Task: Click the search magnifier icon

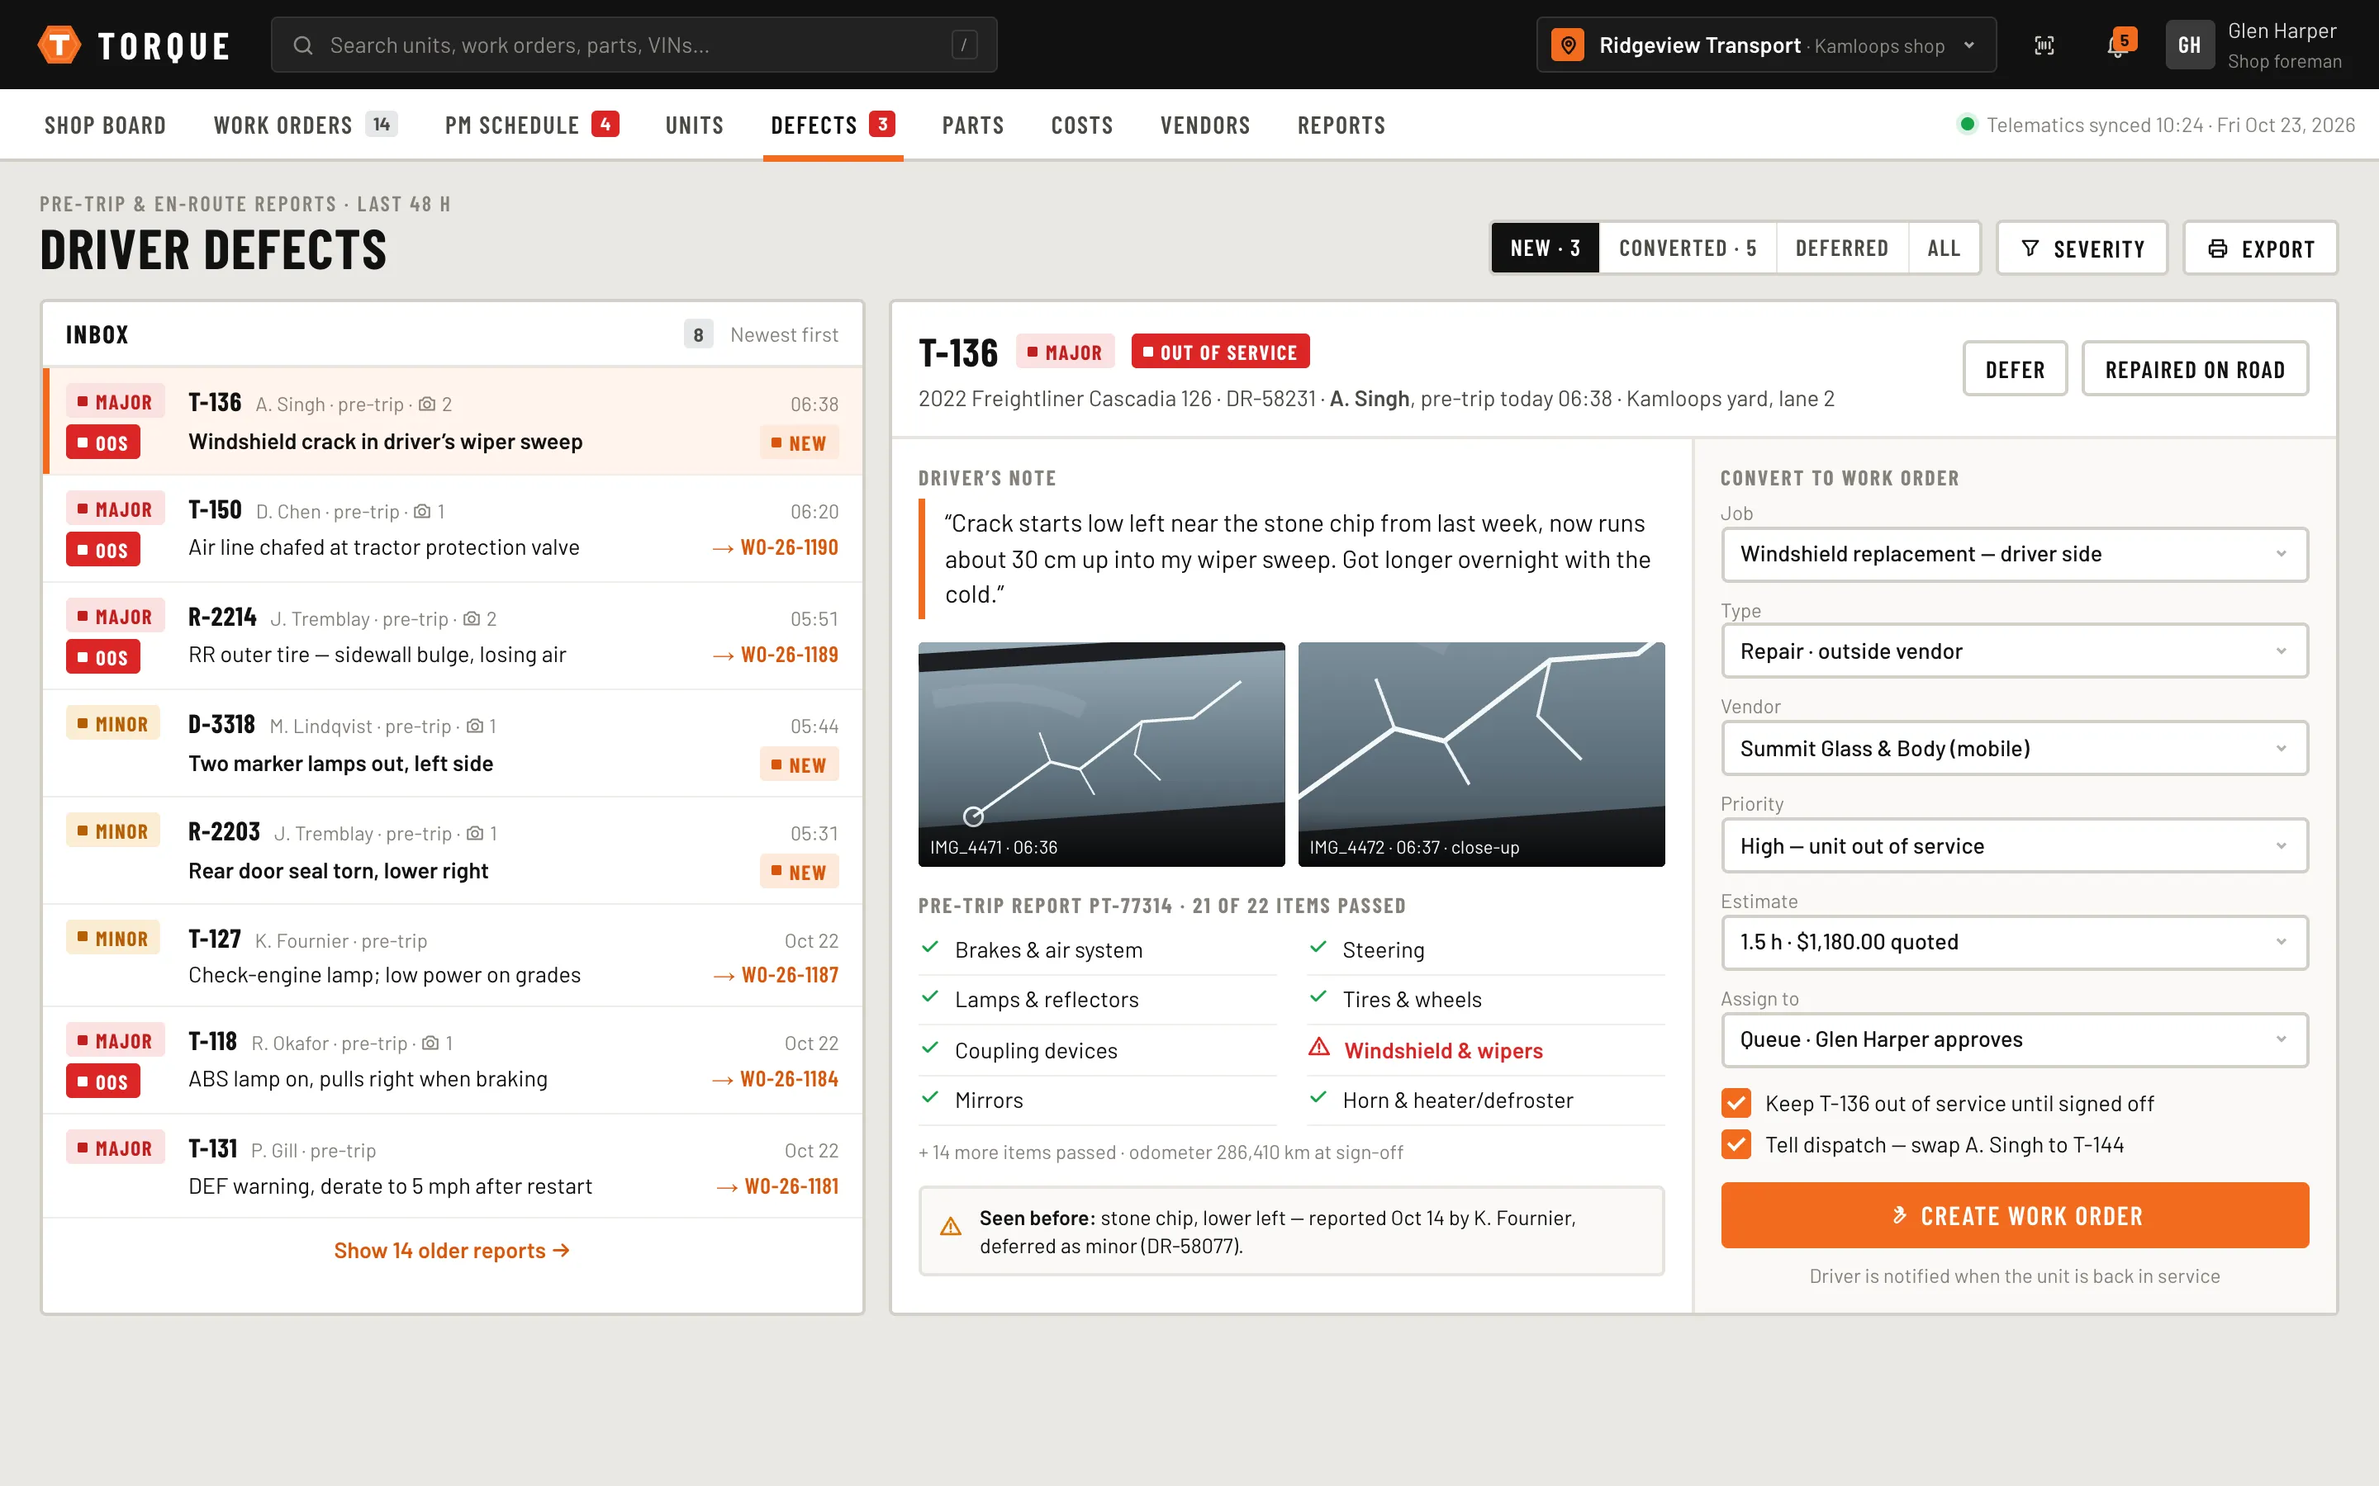Action: (x=303, y=45)
